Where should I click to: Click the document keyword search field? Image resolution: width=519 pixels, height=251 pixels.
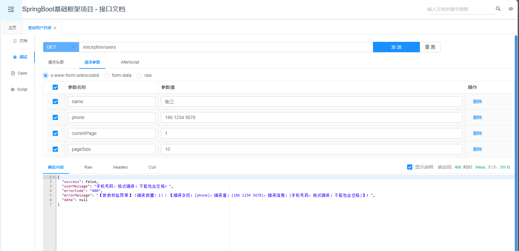click(461, 9)
